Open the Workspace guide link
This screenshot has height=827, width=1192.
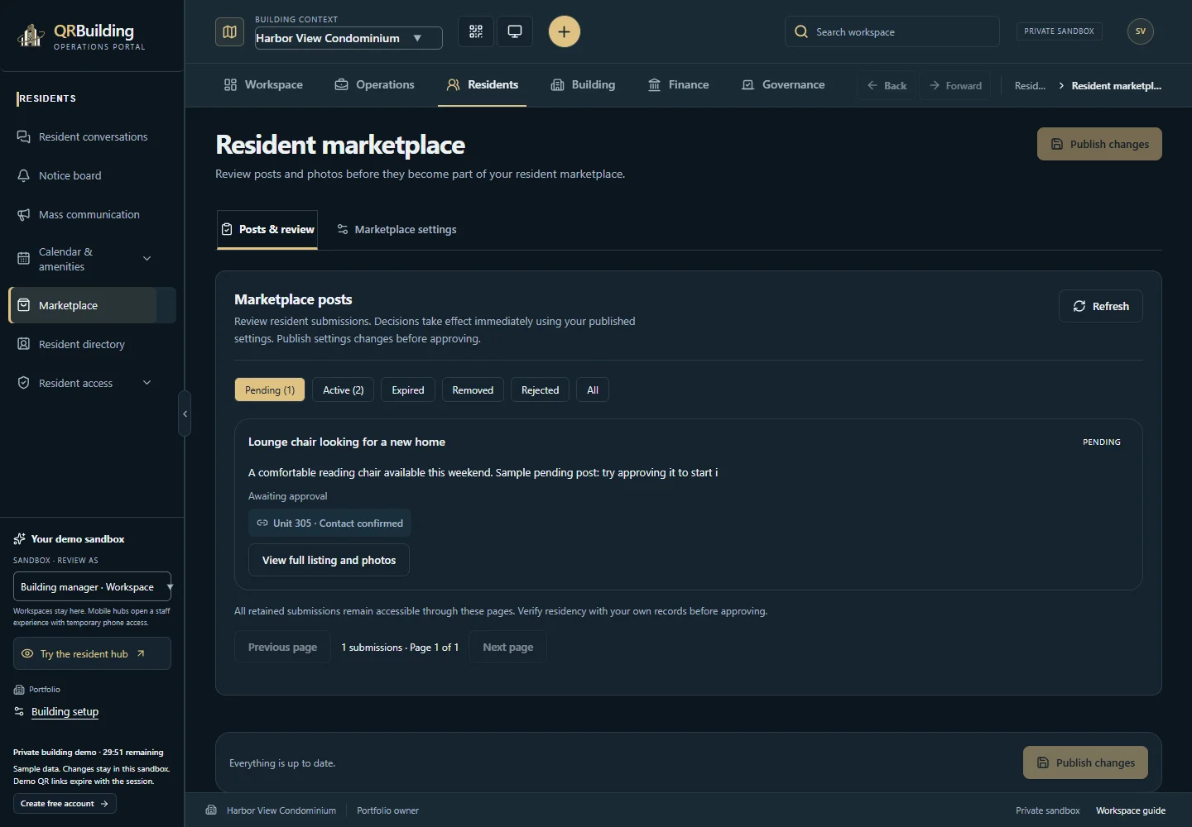coord(1131,810)
